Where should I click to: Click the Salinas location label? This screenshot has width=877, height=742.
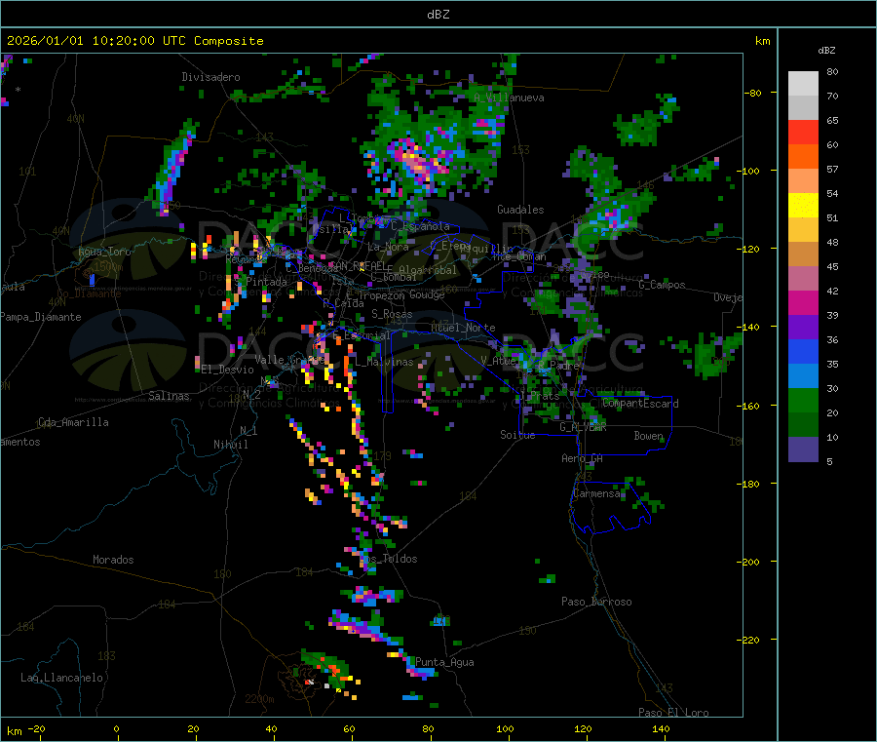(x=169, y=396)
